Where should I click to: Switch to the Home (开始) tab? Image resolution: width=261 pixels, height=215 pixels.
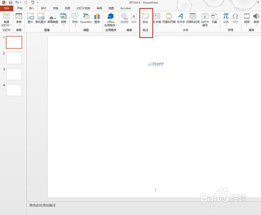click(x=20, y=8)
